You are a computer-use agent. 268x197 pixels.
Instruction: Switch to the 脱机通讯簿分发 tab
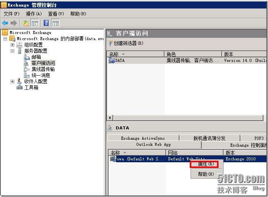[x=209, y=138]
